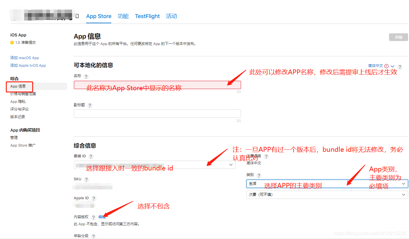The width and height of the screenshot is (409, 239).
Task: Switch to the App Store tab
Action: click(x=99, y=16)
